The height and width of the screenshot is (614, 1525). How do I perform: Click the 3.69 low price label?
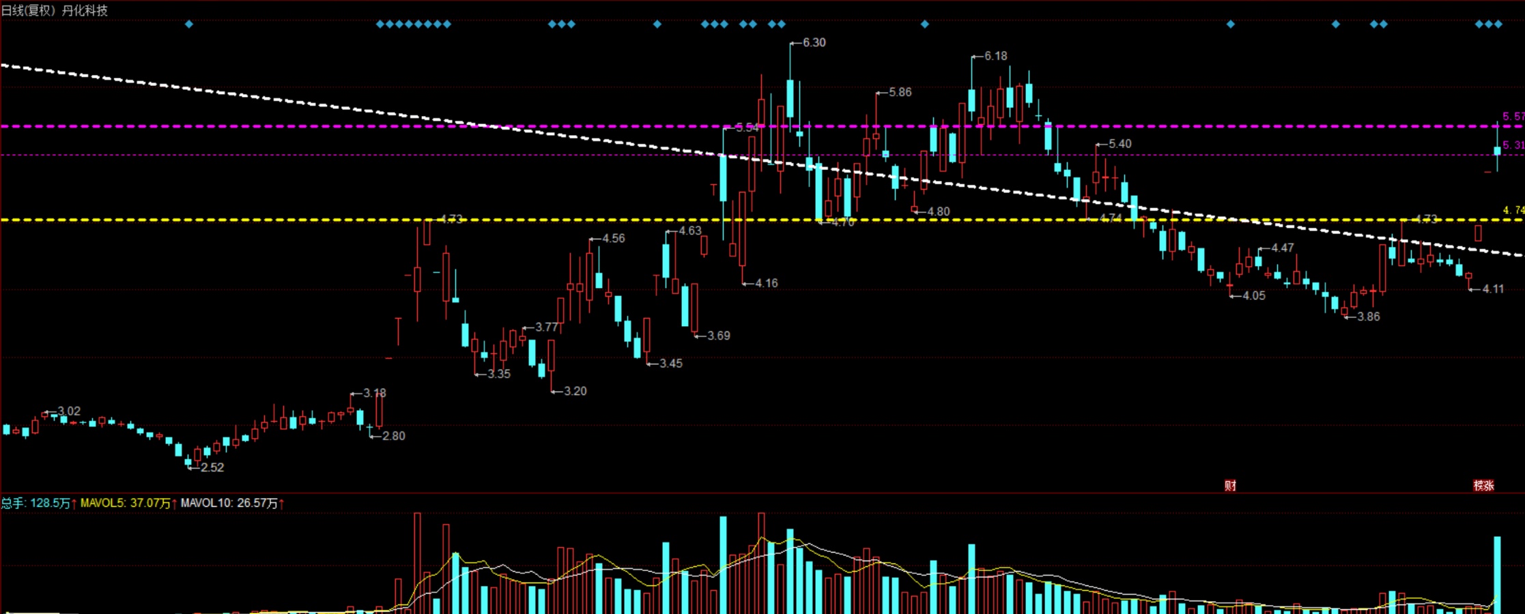(x=718, y=336)
